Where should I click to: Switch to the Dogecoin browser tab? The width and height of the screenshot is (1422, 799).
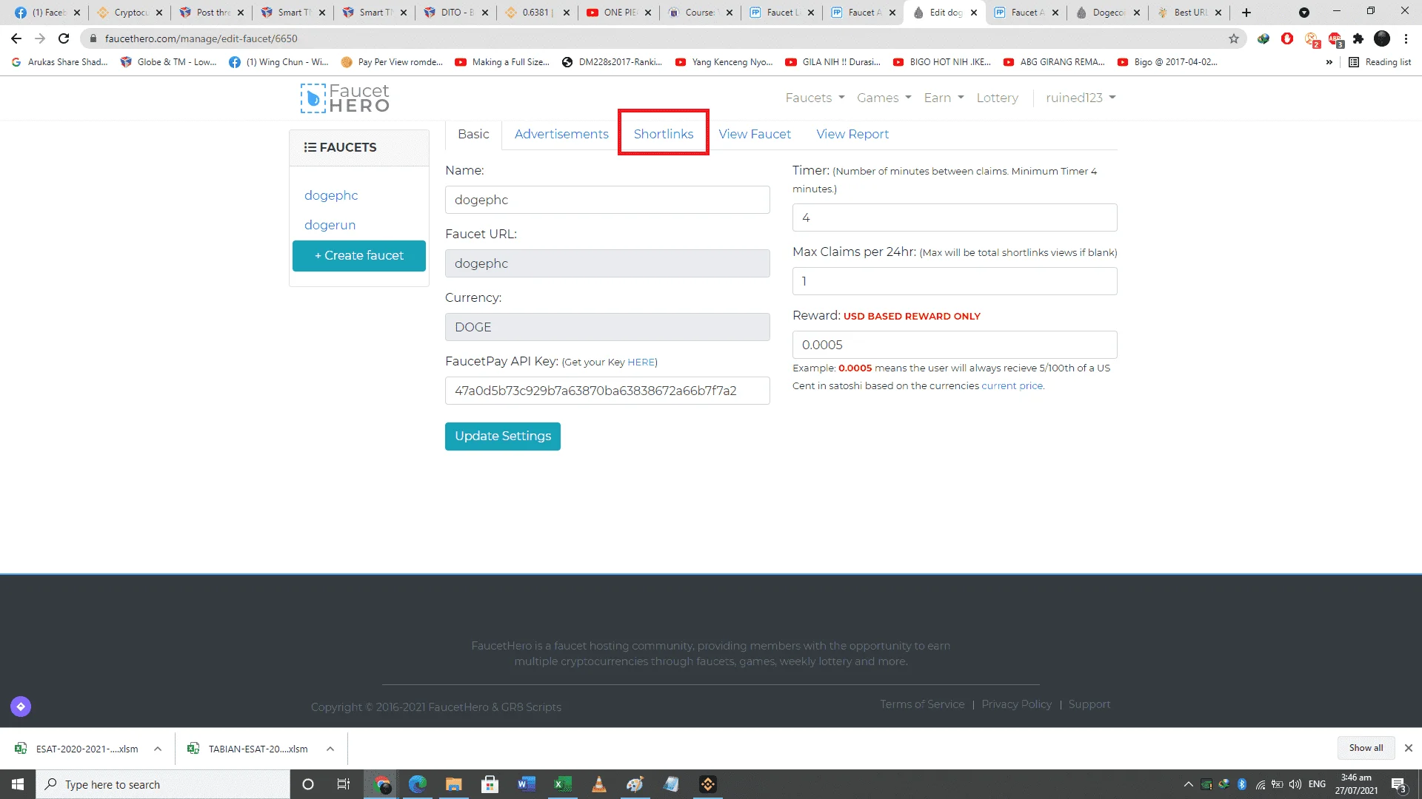[1107, 13]
